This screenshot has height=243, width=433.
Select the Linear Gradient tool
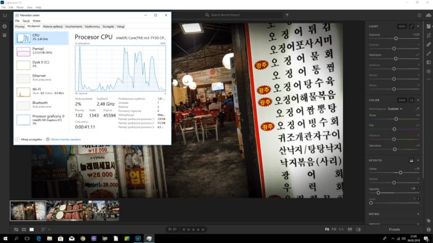429,62
